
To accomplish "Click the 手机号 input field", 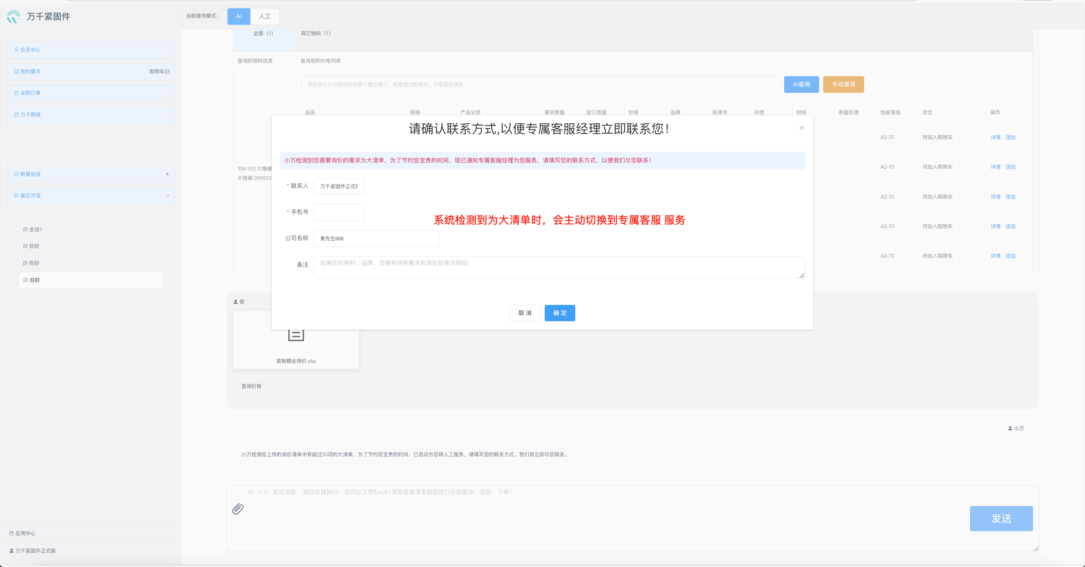I will (338, 212).
